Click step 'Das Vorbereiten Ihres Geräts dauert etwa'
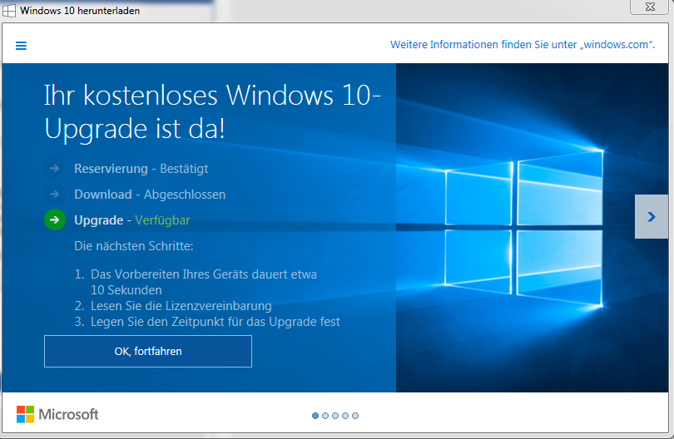 pyautogui.click(x=204, y=274)
